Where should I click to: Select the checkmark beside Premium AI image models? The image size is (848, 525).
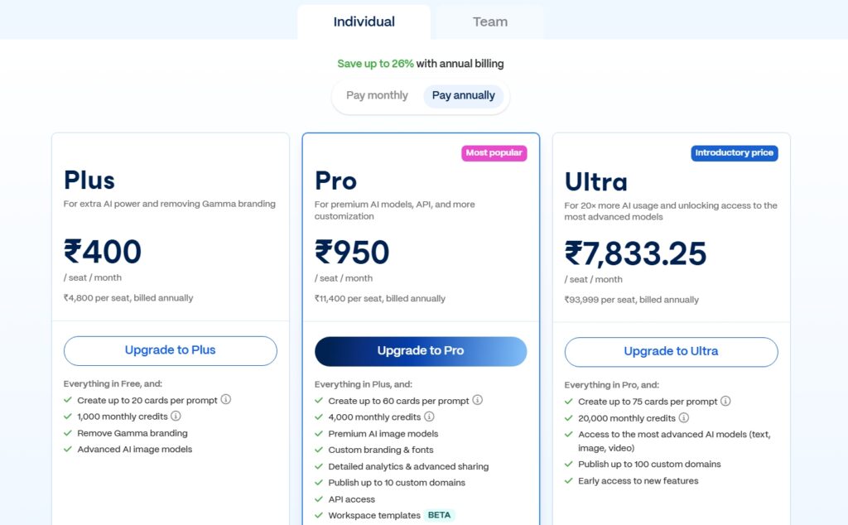coord(320,433)
